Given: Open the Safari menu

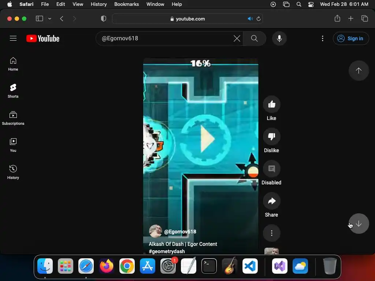Looking at the screenshot, I should pyautogui.click(x=26, y=4).
